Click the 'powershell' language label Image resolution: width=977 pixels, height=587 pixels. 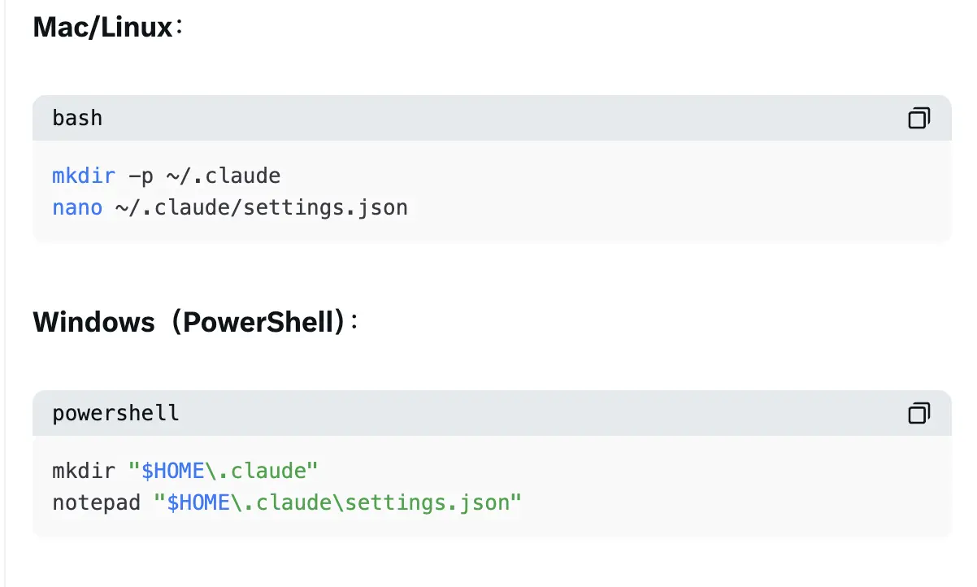[115, 414]
